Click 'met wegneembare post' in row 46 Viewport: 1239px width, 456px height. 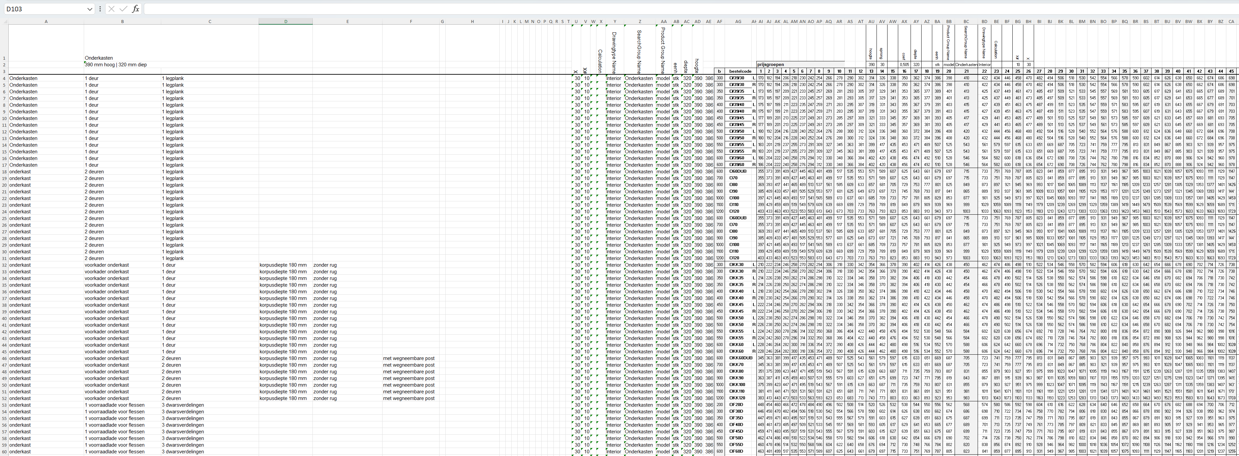coord(408,358)
